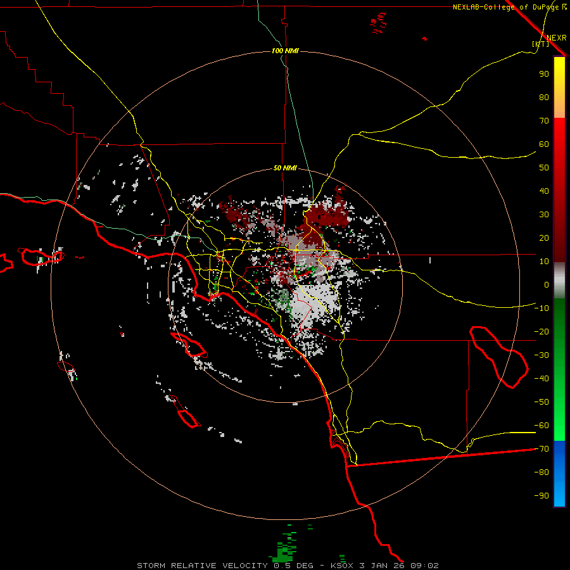Click the '50' value on the velocity scale
Viewport: 570px width, 570px height.
[x=544, y=168]
